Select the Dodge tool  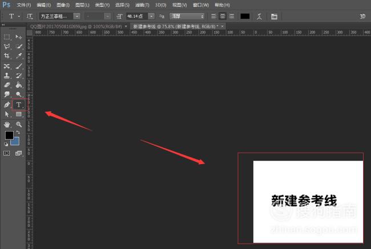click(x=18, y=94)
